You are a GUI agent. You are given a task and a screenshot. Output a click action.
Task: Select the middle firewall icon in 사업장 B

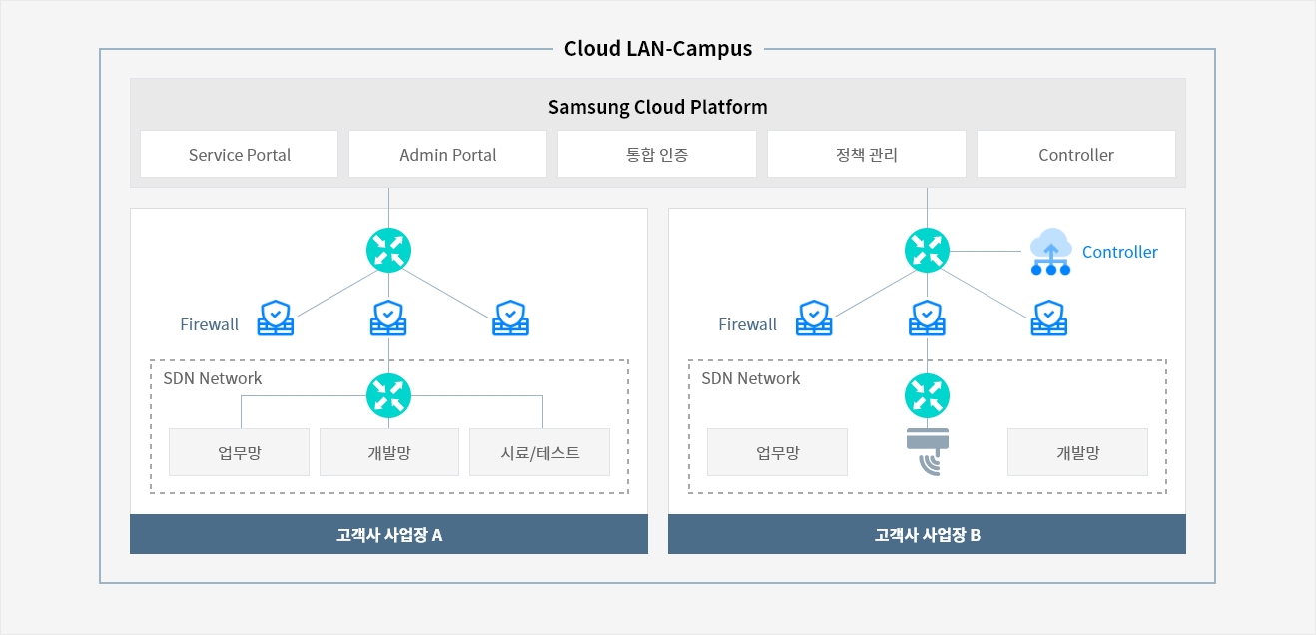927,317
